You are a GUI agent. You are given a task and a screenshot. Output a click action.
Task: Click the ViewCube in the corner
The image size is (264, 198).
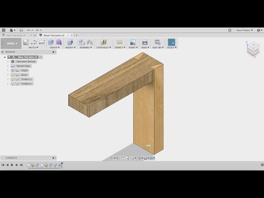pyautogui.click(x=253, y=48)
